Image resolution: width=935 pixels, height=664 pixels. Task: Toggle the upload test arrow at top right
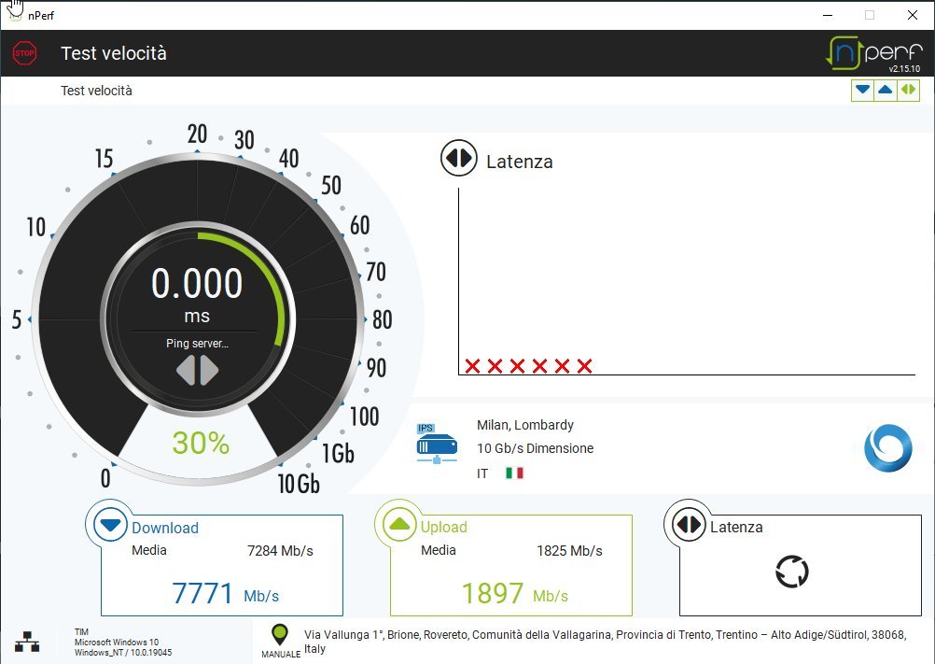coord(885,90)
